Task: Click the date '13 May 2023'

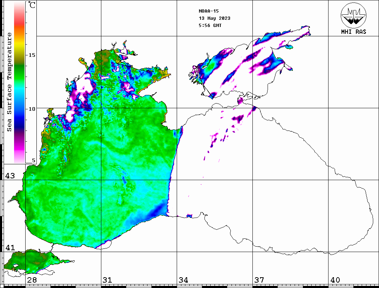Action: coord(215,18)
